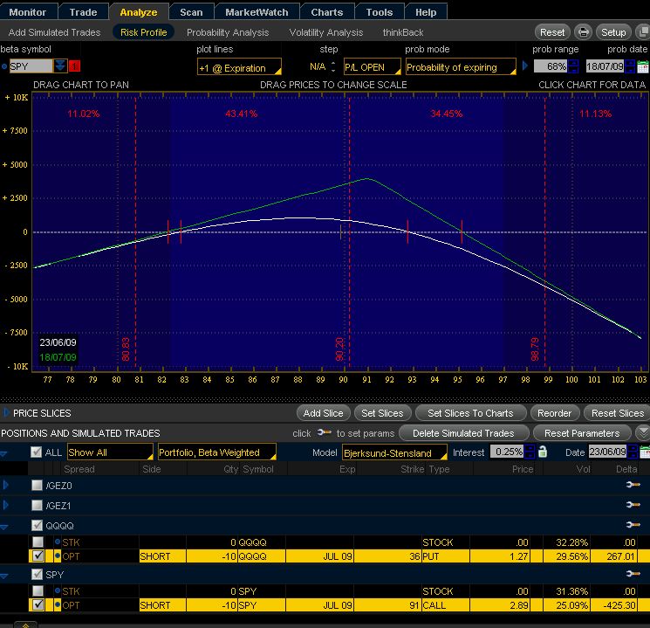Screen dimensions: 650x628
Task: Click the wrench icon in the /GEZ0 row
Action: tap(633, 485)
